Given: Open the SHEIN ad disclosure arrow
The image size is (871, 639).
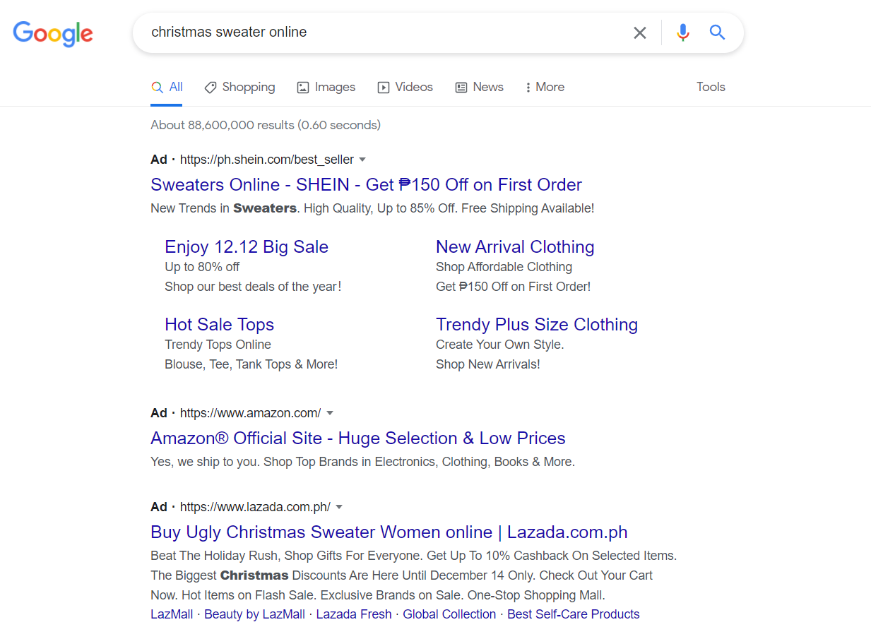Looking at the screenshot, I should coord(362,160).
